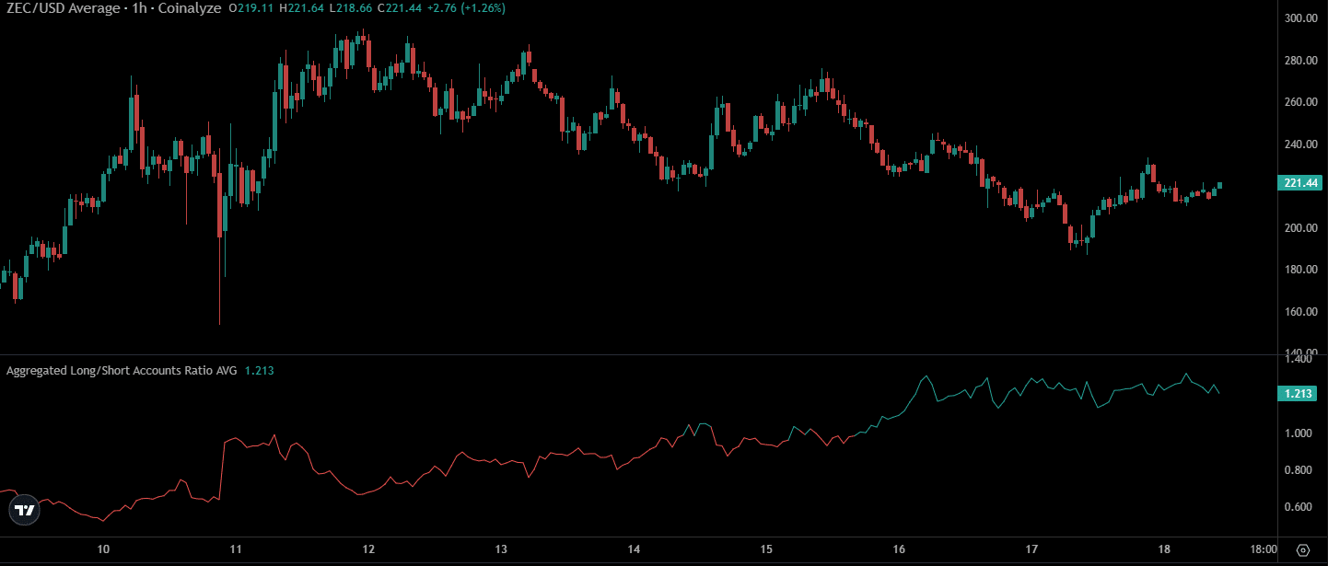Select date 12 on the time axis
Image resolution: width=1328 pixels, height=566 pixels.
(x=368, y=549)
